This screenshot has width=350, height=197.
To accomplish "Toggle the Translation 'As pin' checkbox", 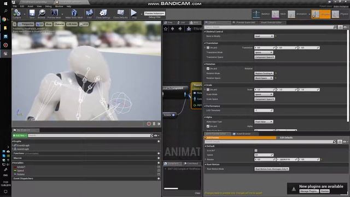I will click(208, 48).
